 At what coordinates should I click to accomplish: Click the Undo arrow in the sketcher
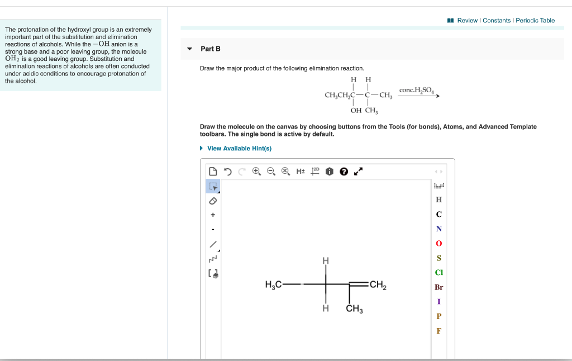tap(228, 171)
